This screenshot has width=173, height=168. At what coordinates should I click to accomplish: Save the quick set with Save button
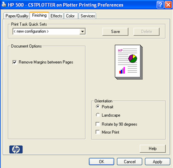coord(115,31)
